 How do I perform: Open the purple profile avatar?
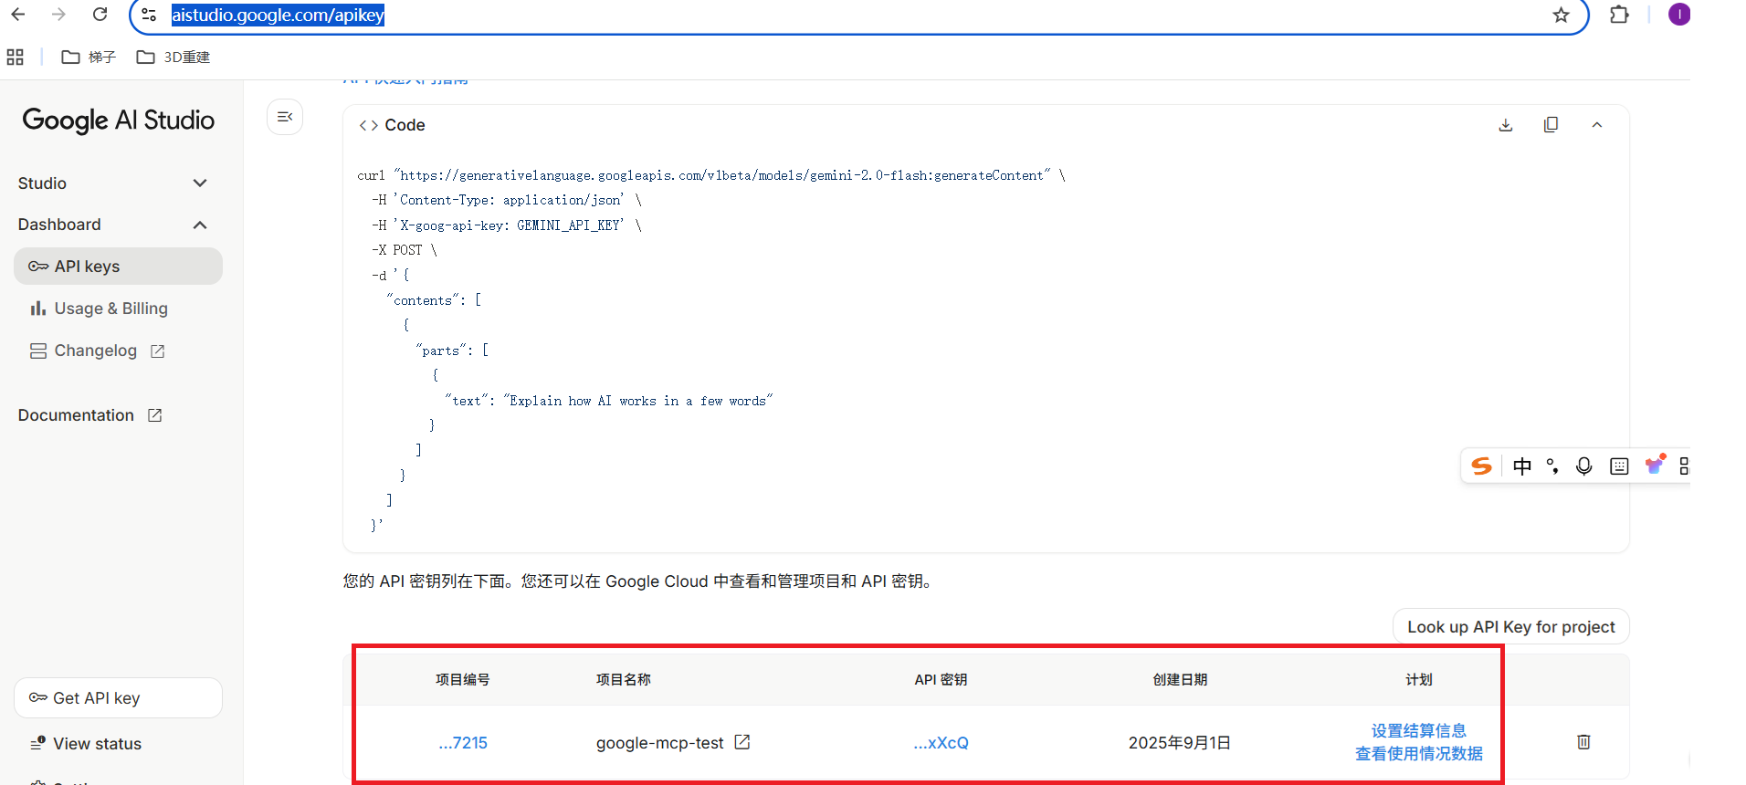[x=1679, y=15]
